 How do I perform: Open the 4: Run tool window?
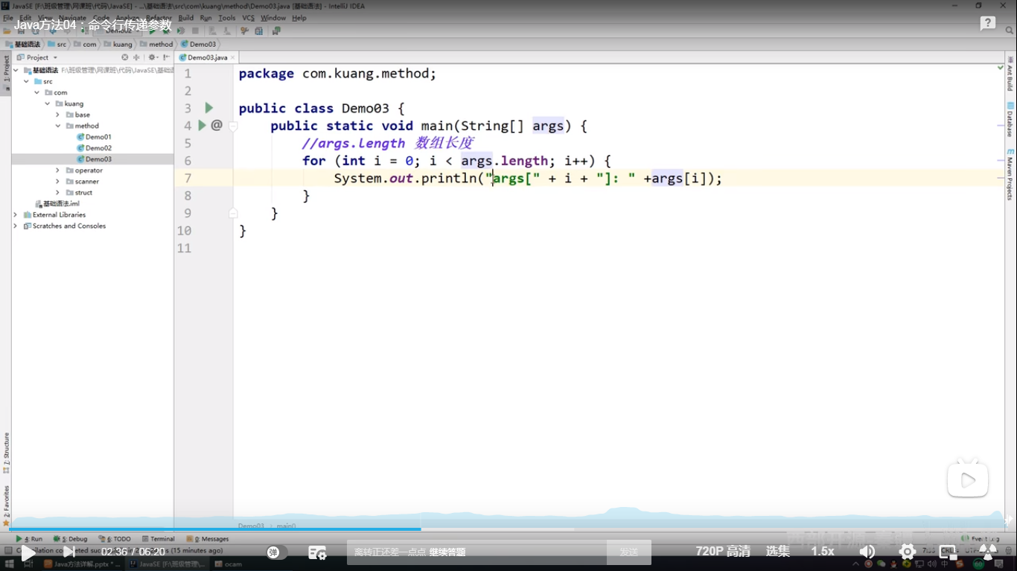(x=29, y=538)
